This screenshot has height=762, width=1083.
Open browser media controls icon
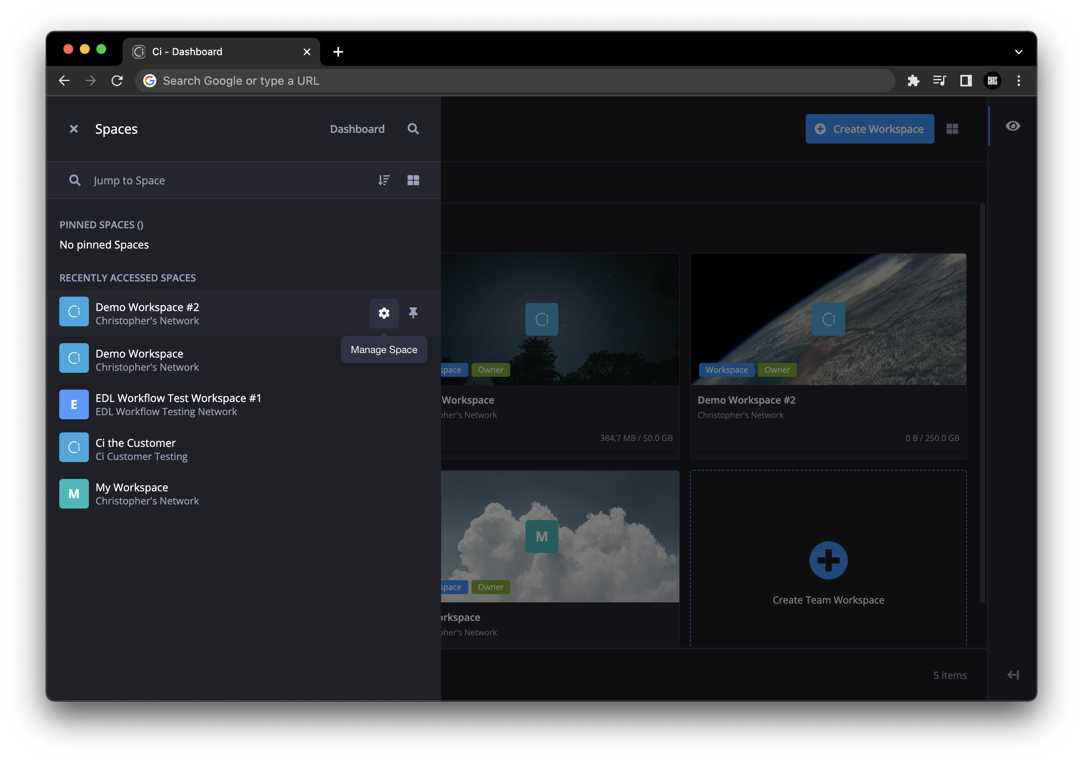tap(939, 81)
